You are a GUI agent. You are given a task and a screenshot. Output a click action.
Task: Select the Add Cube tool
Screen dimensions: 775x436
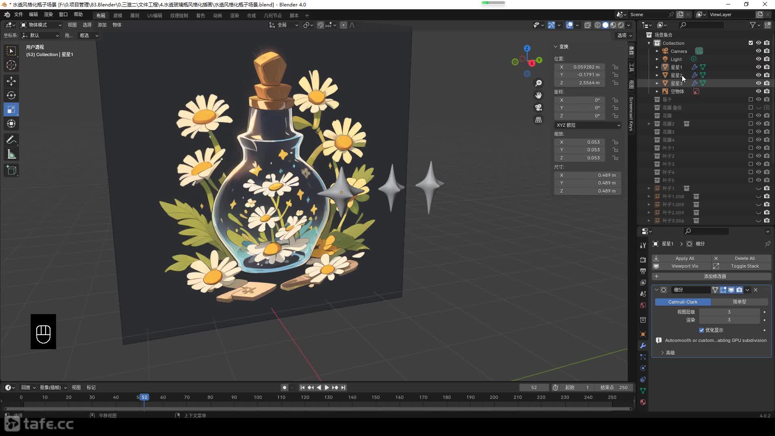pyautogui.click(x=11, y=170)
